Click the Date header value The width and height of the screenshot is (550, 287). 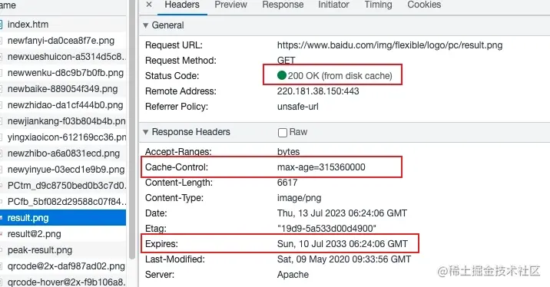pos(342,213)
